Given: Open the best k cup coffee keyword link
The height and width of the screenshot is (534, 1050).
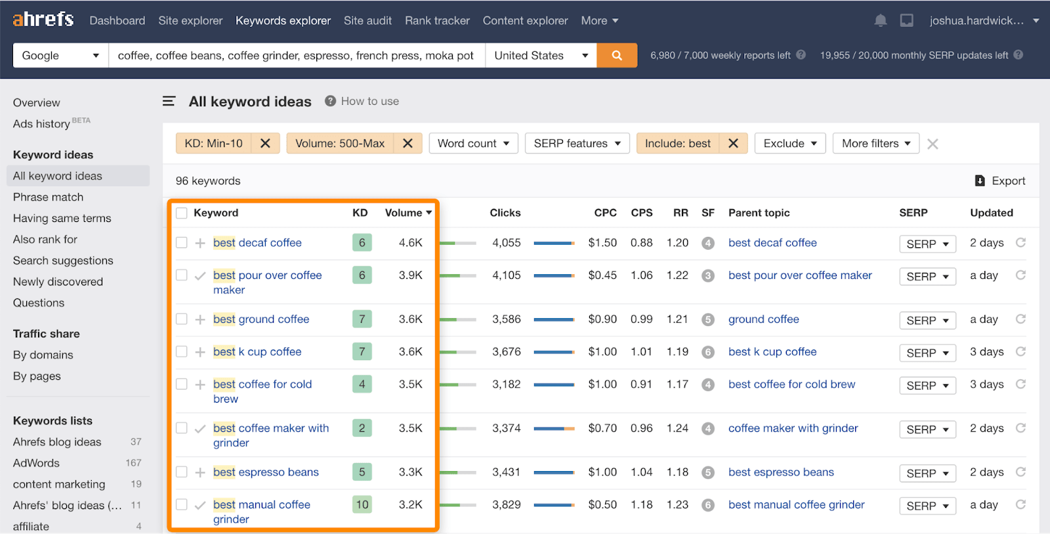Looking at the screenshot, I should point(257,352).
